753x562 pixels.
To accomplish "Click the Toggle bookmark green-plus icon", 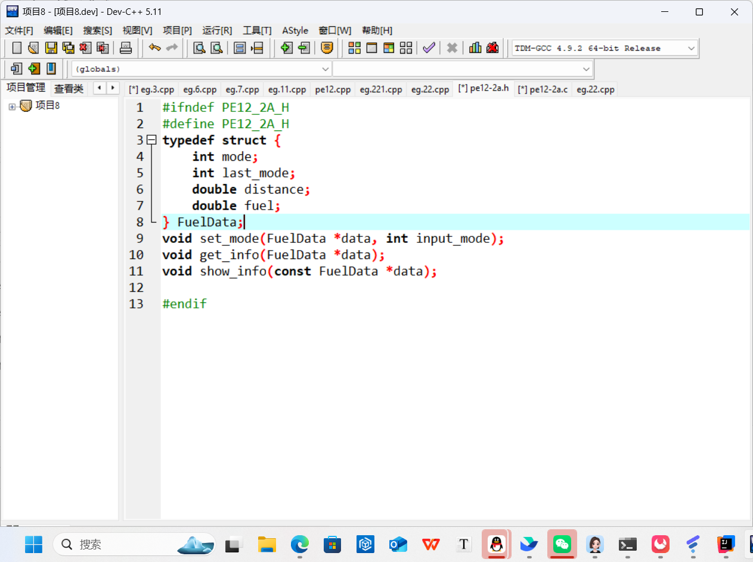I will coord(34,69).
